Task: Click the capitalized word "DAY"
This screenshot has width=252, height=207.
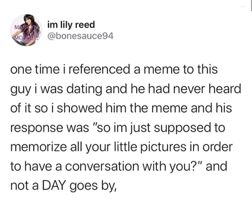Action: (x=54, y=185)
